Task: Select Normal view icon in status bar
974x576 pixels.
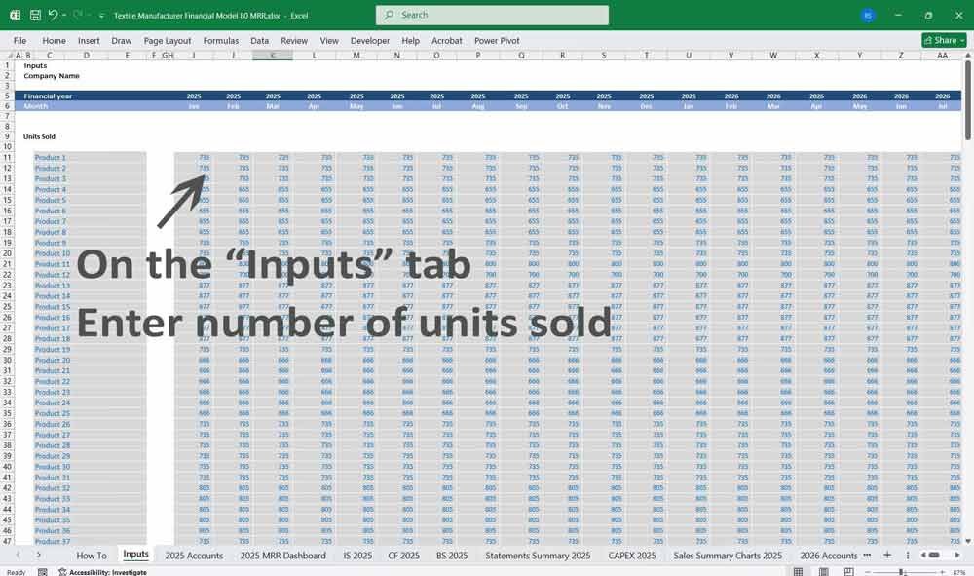Action: [798, 572]
